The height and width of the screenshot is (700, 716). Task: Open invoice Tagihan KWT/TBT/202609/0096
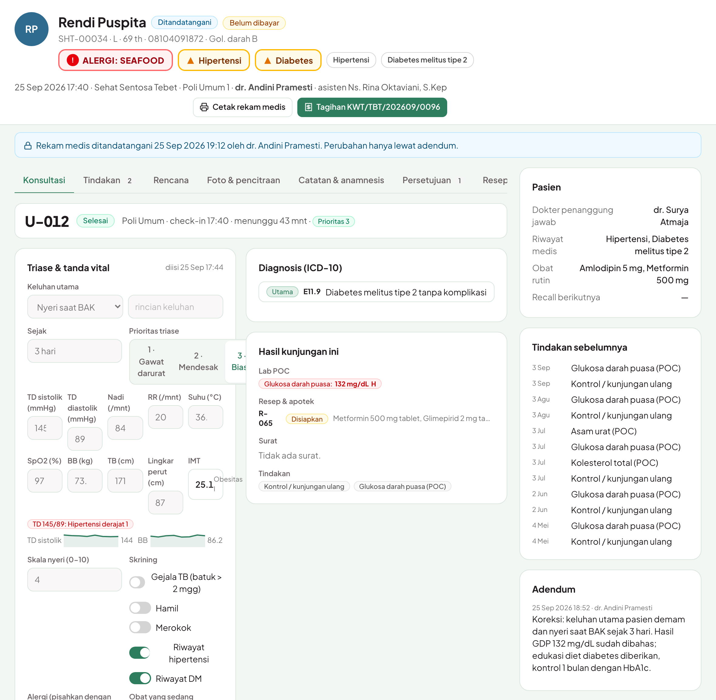(372, 107)
